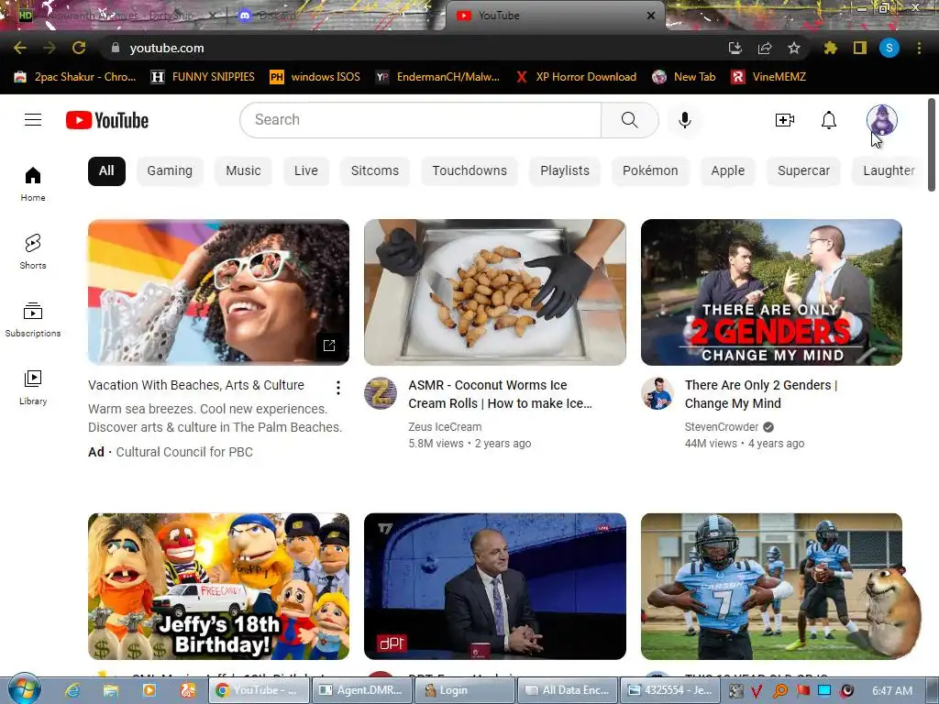
Task: Open the Chrome extensions puzzle icon
Action: [x=831, y=48]
